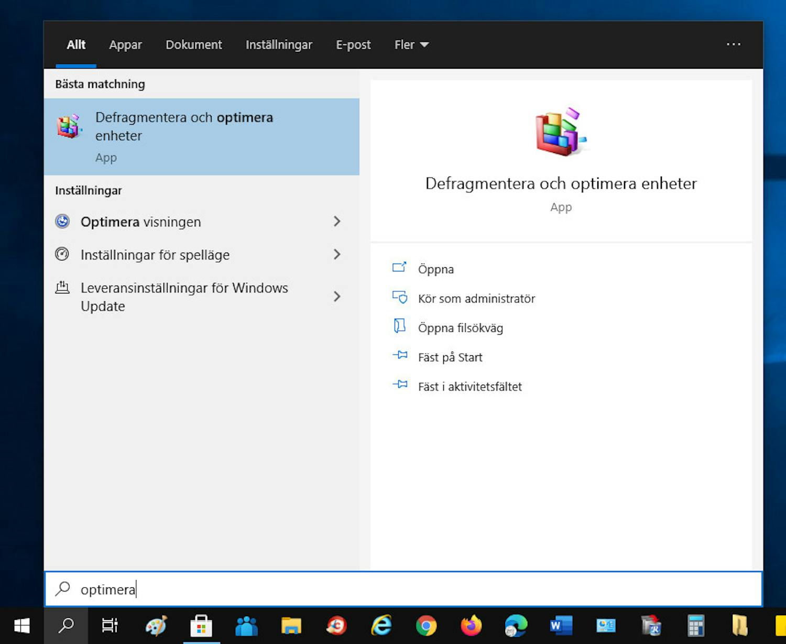786x644 pixels.
Task: Open File Explorer from the taskbar
Action: tap(291, 626)
